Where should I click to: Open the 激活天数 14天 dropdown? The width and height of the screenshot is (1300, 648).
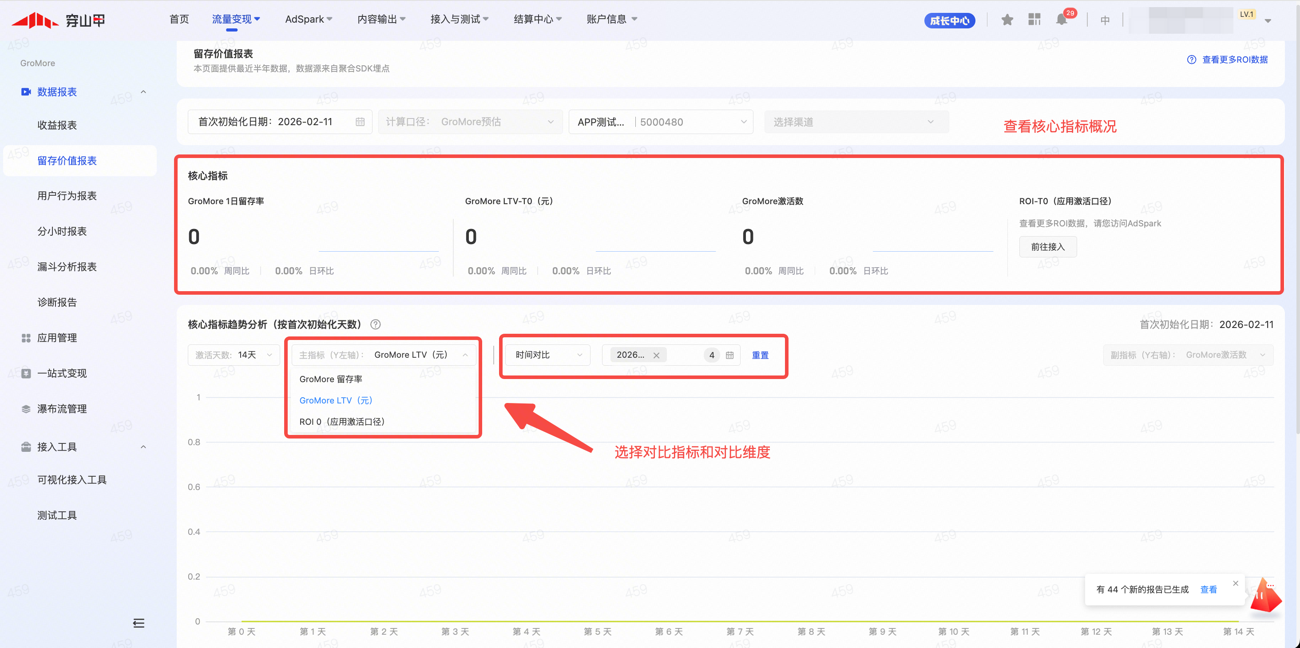233,355
